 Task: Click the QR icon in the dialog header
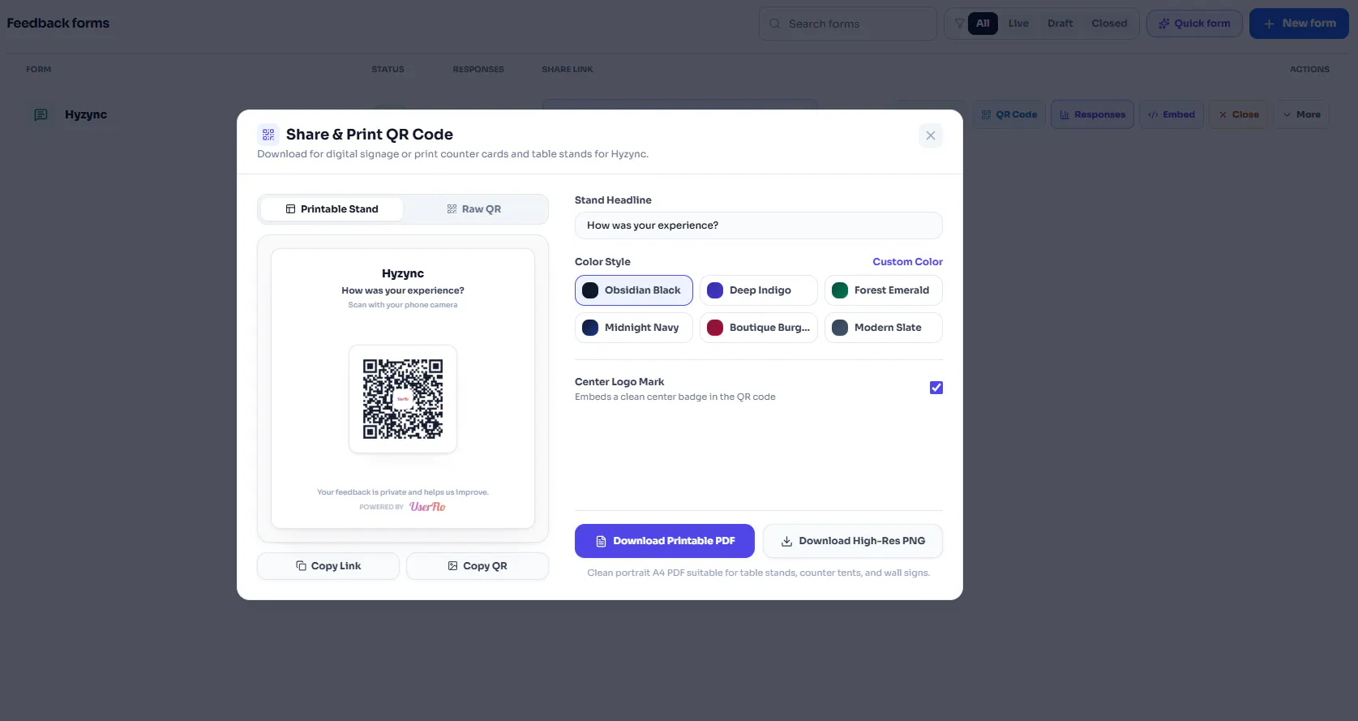(268, 135)
